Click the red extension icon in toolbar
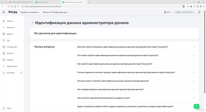The width and height of the screenshot is (206, 112). click(201, 7)
